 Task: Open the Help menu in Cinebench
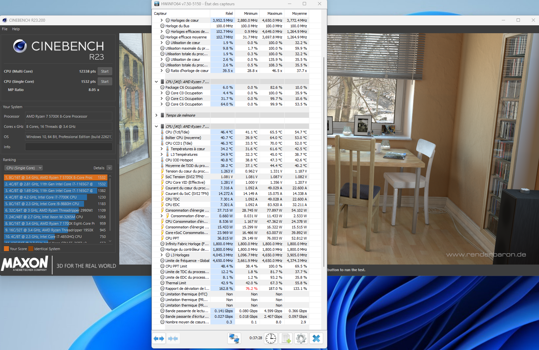(x=16, y=29)
